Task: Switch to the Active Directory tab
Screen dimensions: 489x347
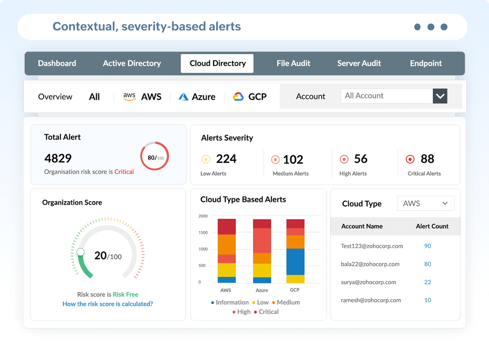Action: pyautogui.click(x=132, y=63)
